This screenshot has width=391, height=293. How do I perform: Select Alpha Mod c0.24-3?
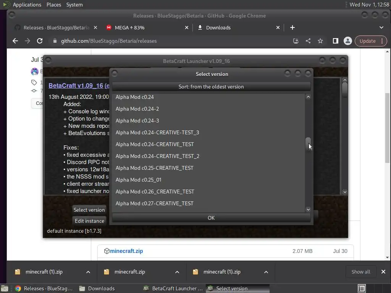tap(208, 121)
